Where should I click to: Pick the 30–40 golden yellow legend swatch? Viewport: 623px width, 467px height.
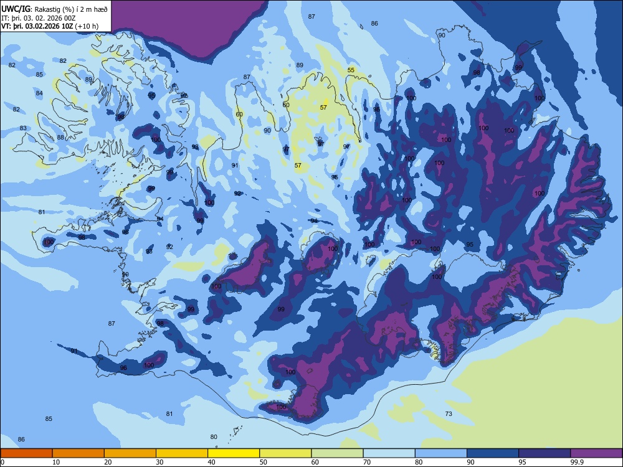coord(182,453)
